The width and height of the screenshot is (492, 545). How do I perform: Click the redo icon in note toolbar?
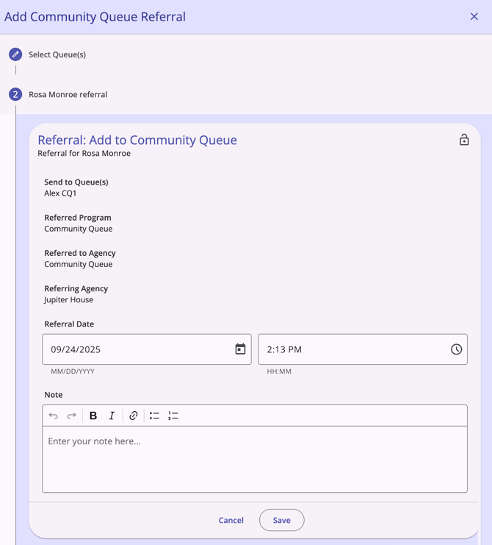tap(72, 416)
